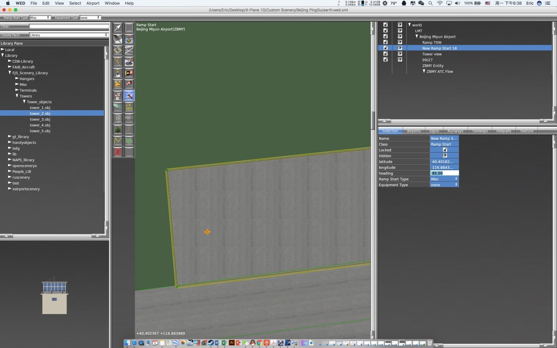Select the Windsock tool

pos(129,84)
